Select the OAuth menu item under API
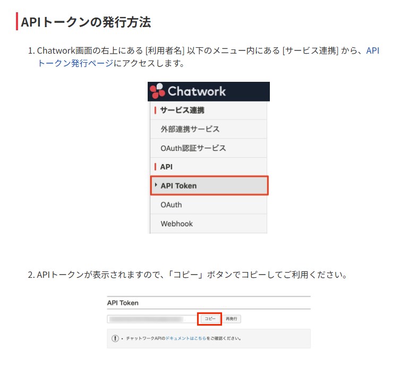The image size is (400, 366). point(171,205)
